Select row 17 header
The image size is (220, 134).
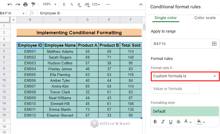tap(5, 121)
